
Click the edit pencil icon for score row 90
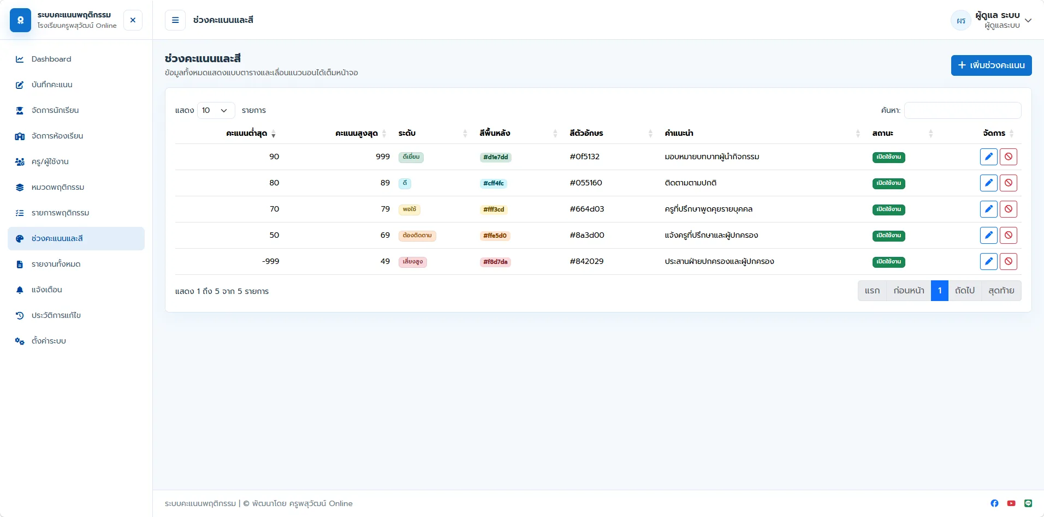(x=988, y=157)
